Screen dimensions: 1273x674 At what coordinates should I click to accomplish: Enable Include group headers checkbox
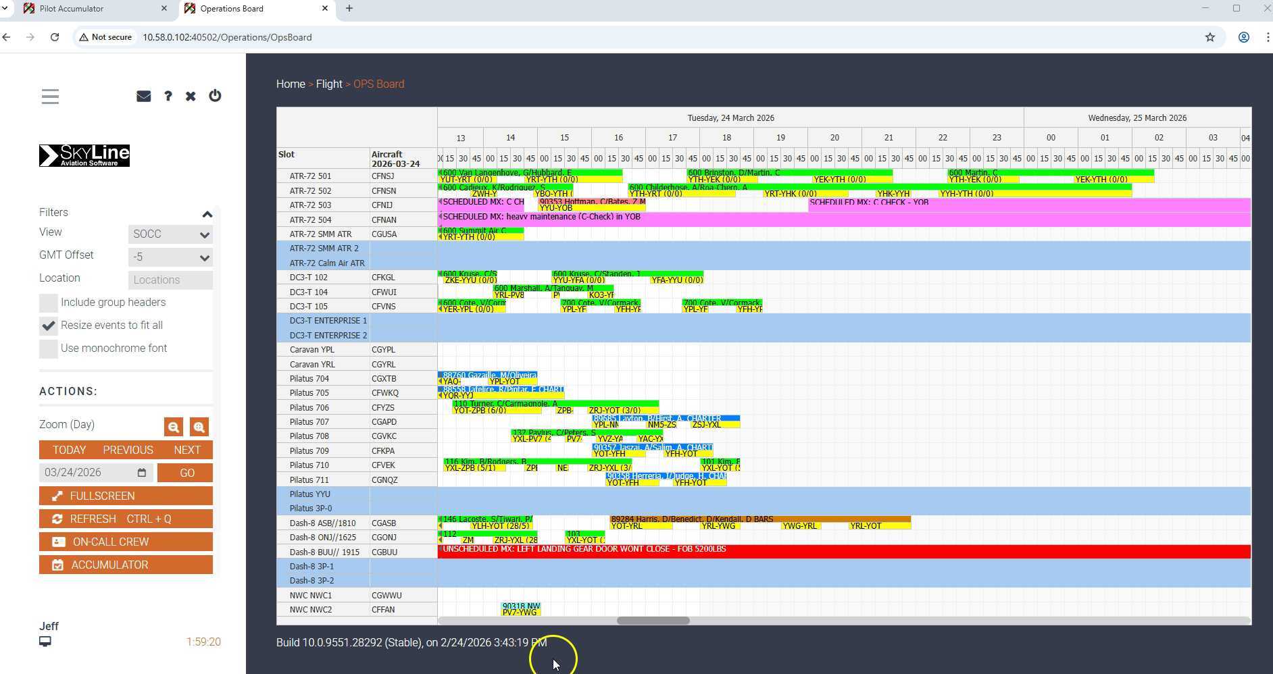coord(49,303)
